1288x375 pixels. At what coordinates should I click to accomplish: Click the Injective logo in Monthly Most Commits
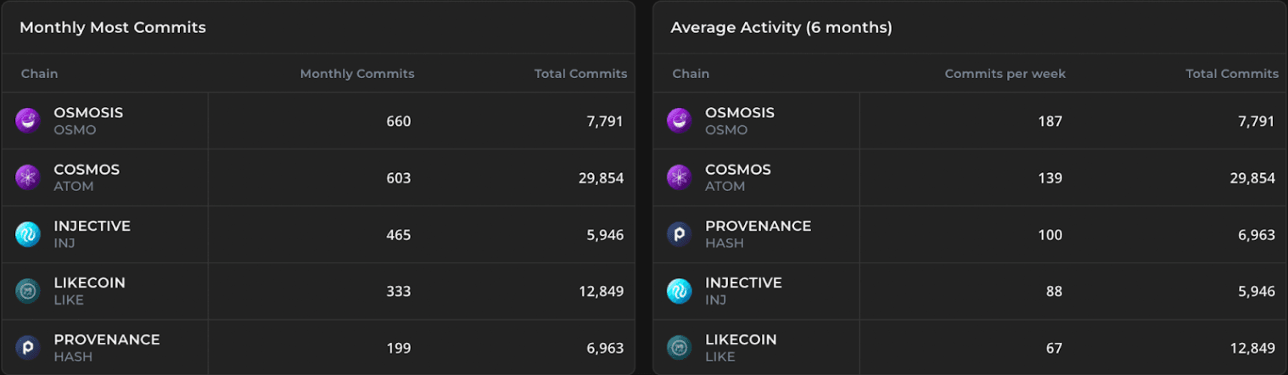(28, 234)
